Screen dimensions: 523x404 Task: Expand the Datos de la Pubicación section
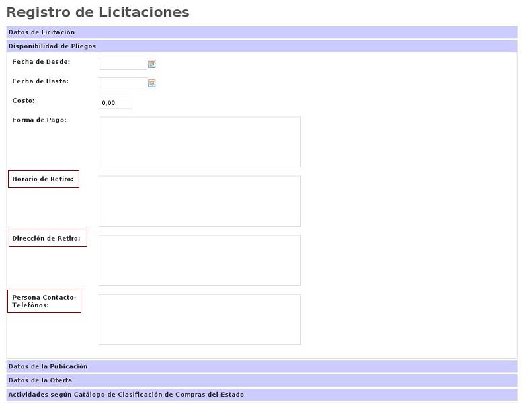click(48, 366)
